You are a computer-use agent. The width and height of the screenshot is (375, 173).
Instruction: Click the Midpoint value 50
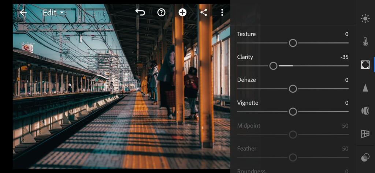coord(345,126)
